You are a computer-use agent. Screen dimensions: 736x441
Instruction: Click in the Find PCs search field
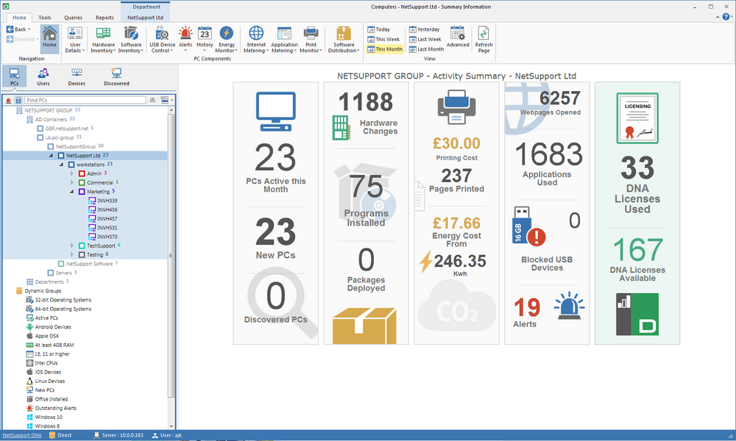pos(85,100)
